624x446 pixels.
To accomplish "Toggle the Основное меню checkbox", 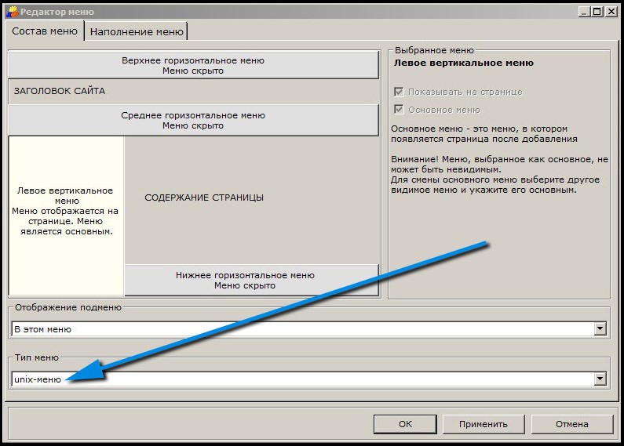I will coord(400,110).
